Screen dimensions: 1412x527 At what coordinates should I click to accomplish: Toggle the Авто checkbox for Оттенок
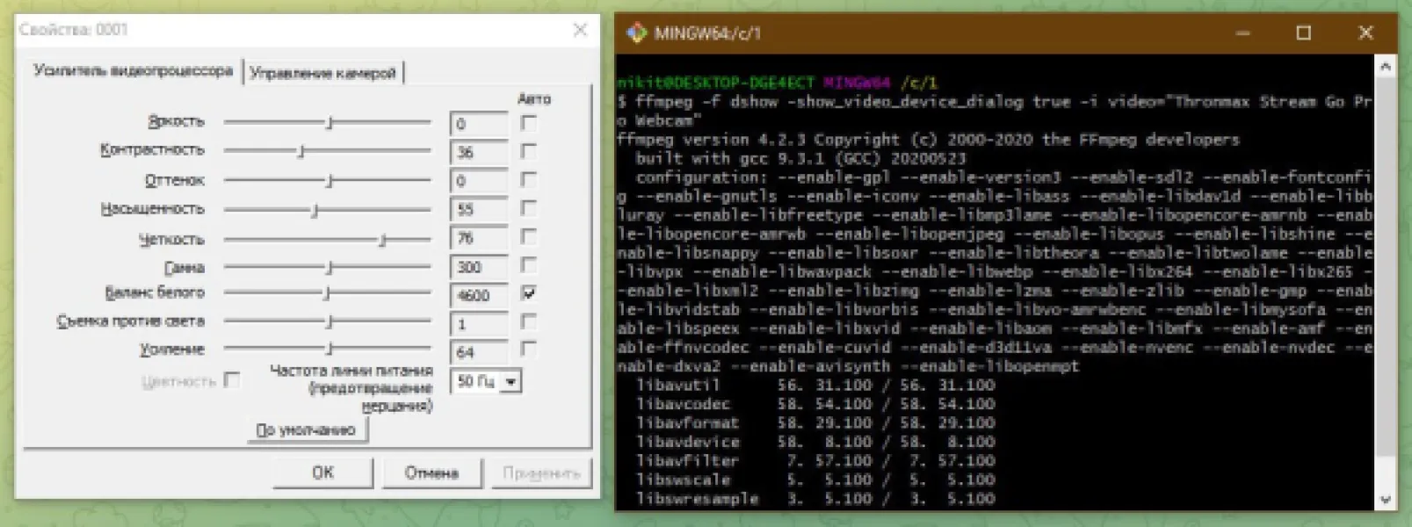(528, 180)
